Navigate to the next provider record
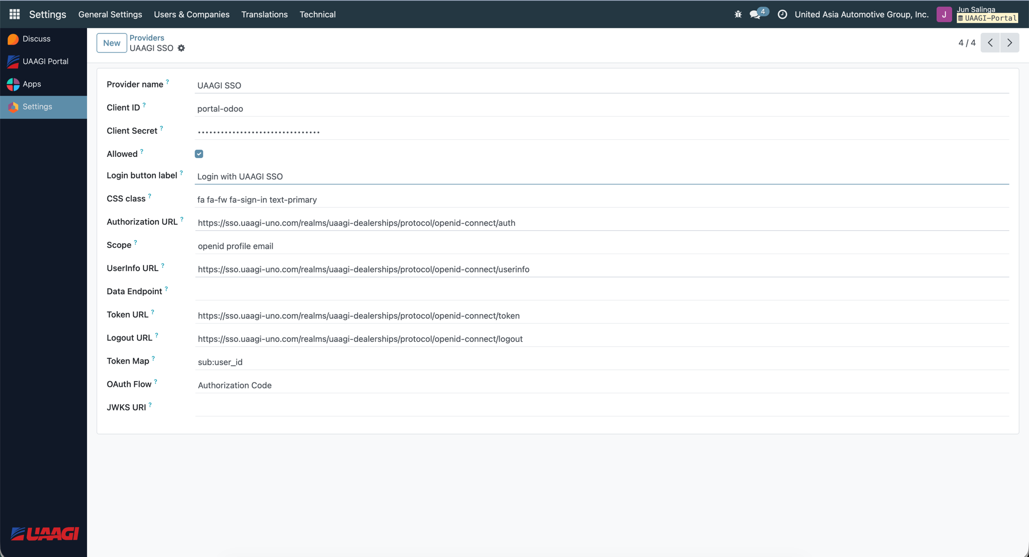This screenshot has width=1029, height=557. click(x=1009, y=43)
